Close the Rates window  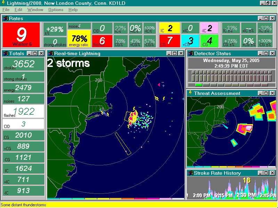coord(272,18)
